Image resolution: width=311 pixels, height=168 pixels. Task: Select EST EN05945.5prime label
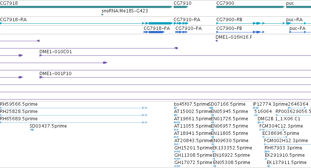click(x=230, y=112)
